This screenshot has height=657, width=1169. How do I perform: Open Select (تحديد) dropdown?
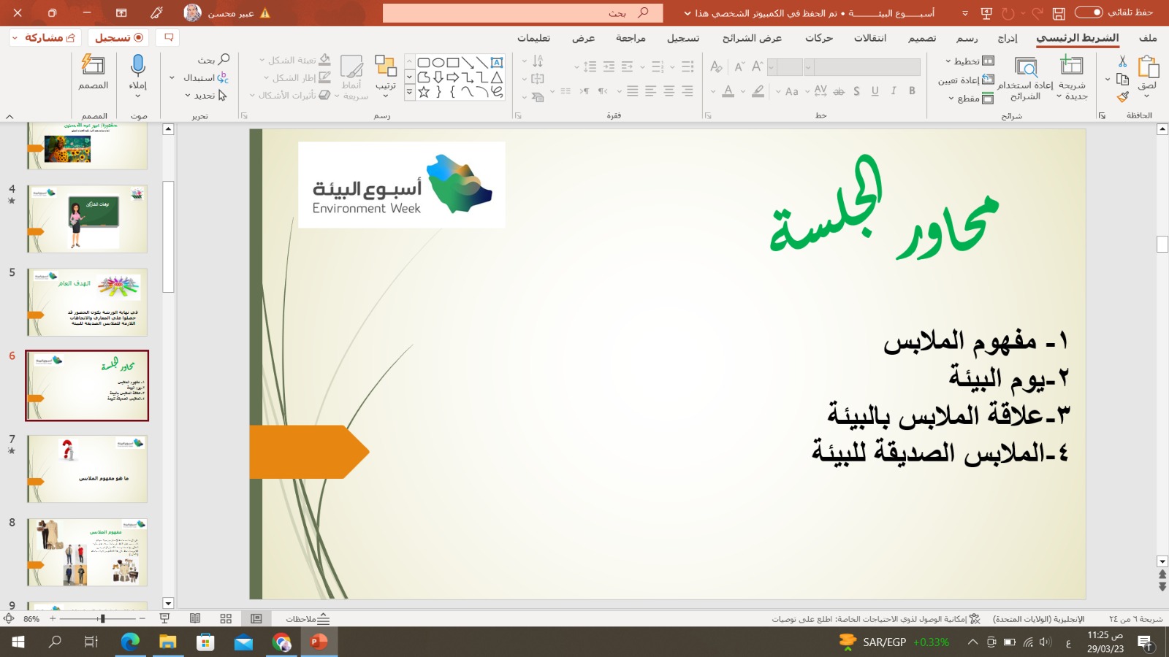[x=205, y=96]
